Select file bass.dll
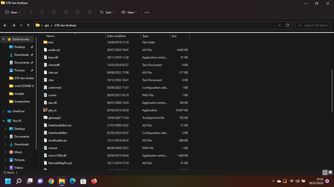 point(116,57)
